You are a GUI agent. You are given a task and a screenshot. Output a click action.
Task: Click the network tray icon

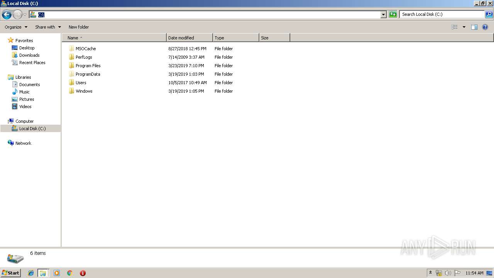pyautogui.click(x=439, y=273)
